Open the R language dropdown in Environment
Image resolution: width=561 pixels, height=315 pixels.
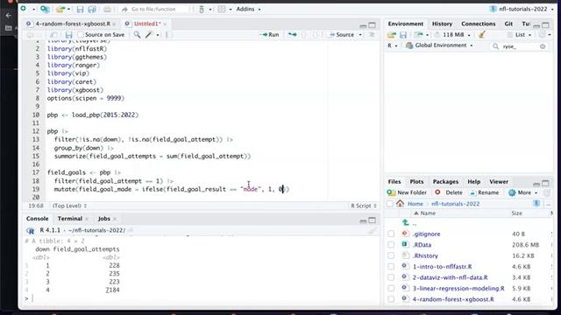pos(393,45)
